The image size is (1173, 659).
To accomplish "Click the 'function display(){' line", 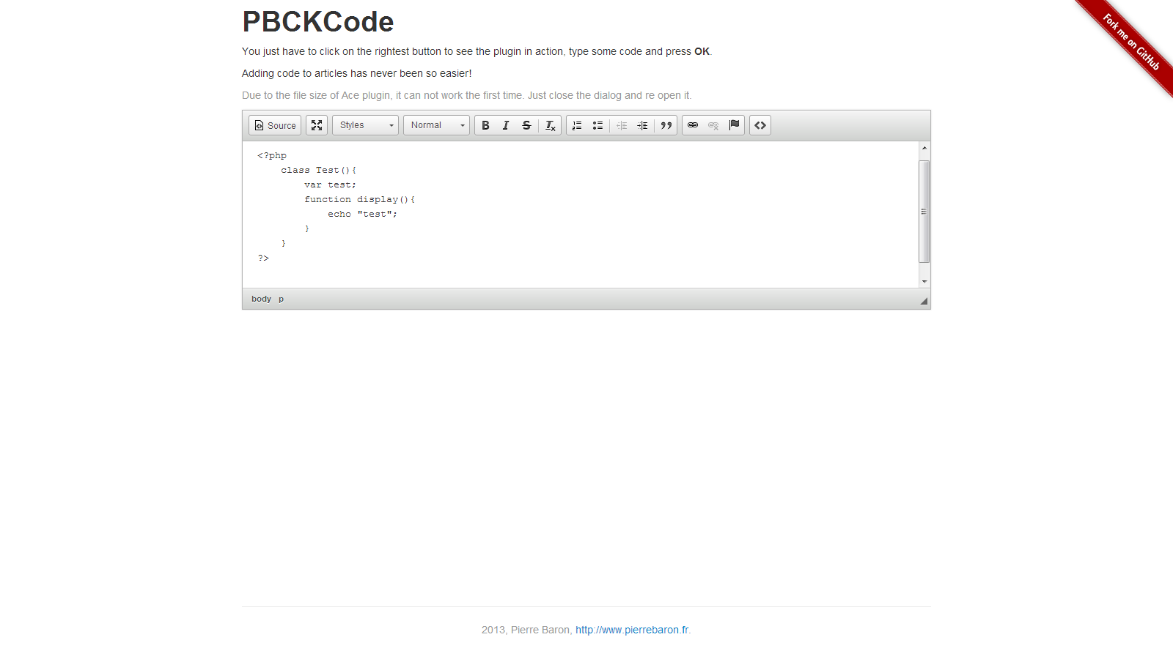I will [x=359, y=199].
